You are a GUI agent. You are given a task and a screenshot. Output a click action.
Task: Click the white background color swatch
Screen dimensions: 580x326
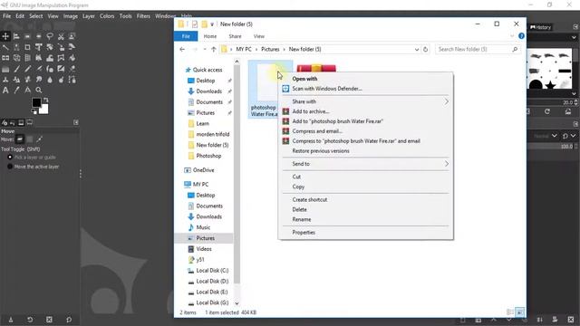44,110
